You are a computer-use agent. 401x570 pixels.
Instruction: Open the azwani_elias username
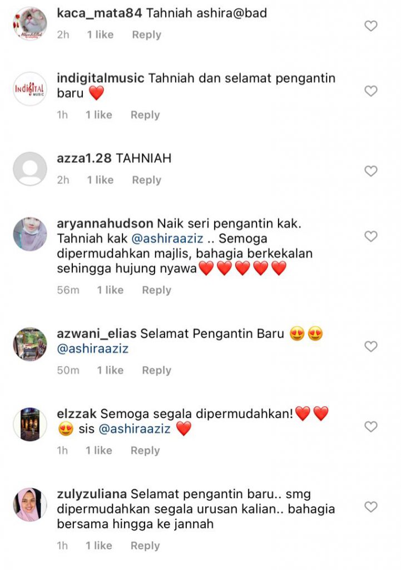click(97, 334)
